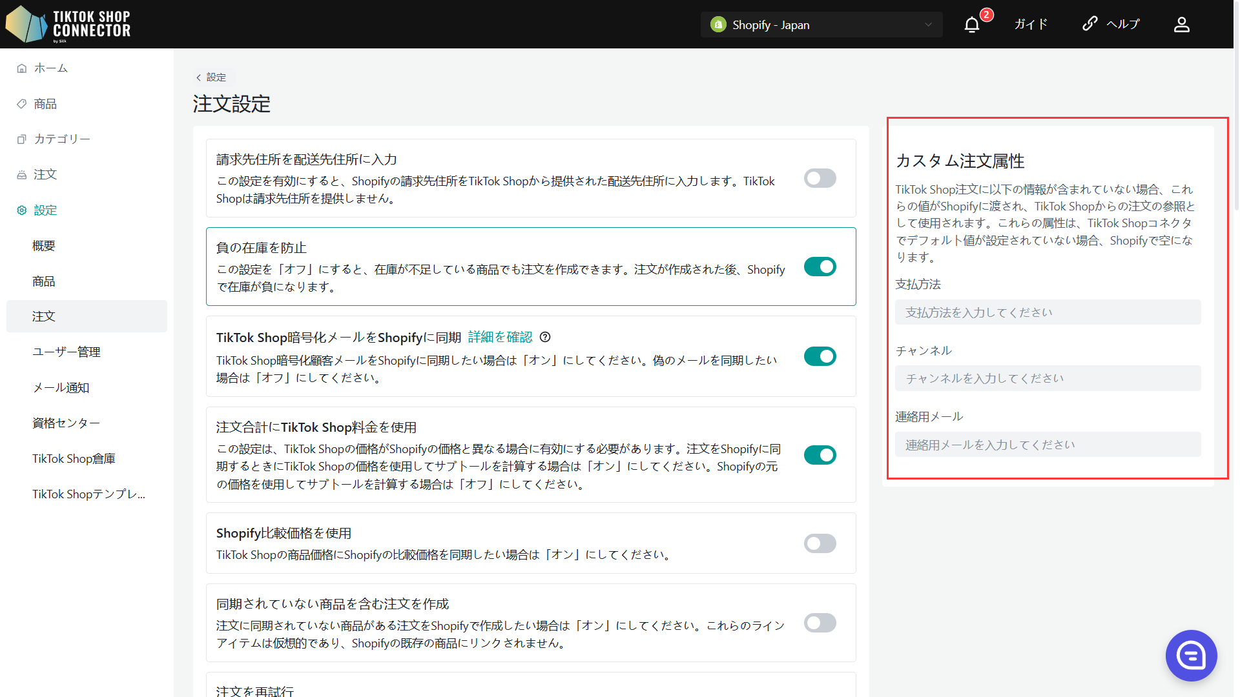Click the 支払方法 input field

tap(1048, 312)
